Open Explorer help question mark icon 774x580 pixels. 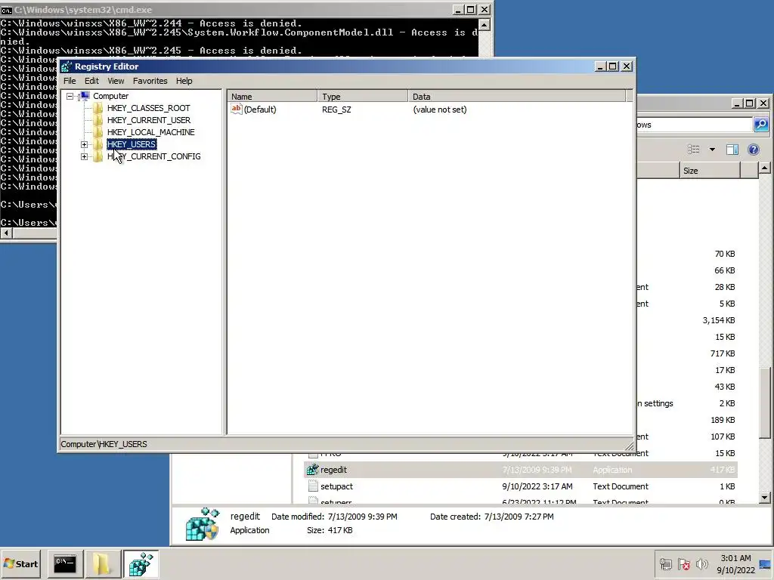click(x=754, y=150)
